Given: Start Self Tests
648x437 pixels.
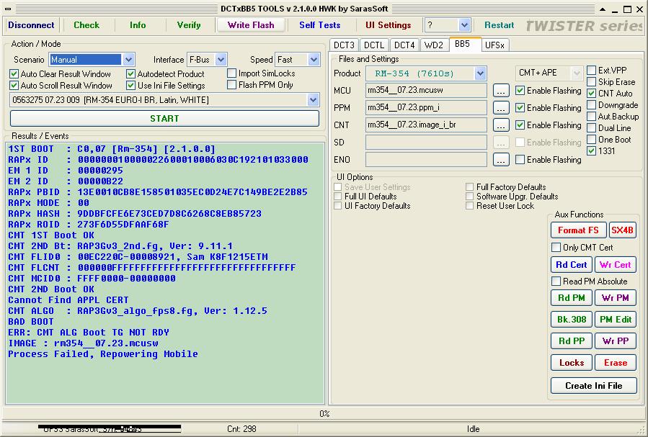Looking at the screenshot, I should point(320,25).
